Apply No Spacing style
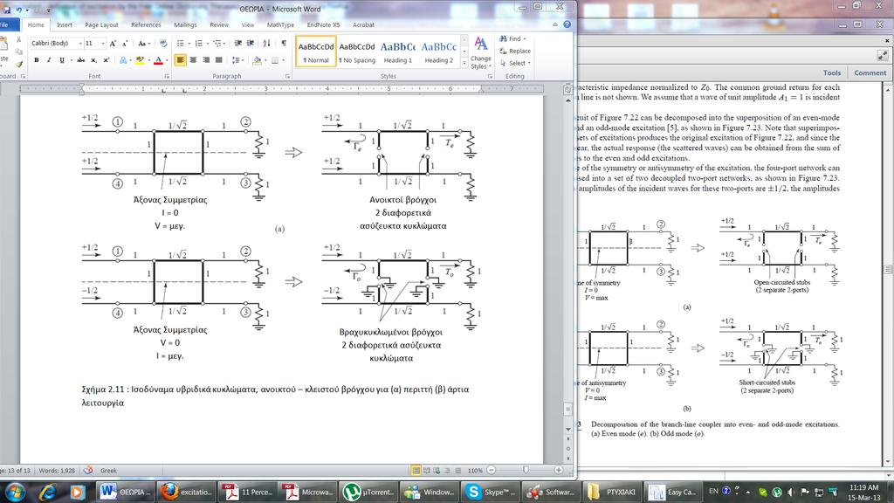The height and width of the screenshot is (503, 894). click(357, 52)
